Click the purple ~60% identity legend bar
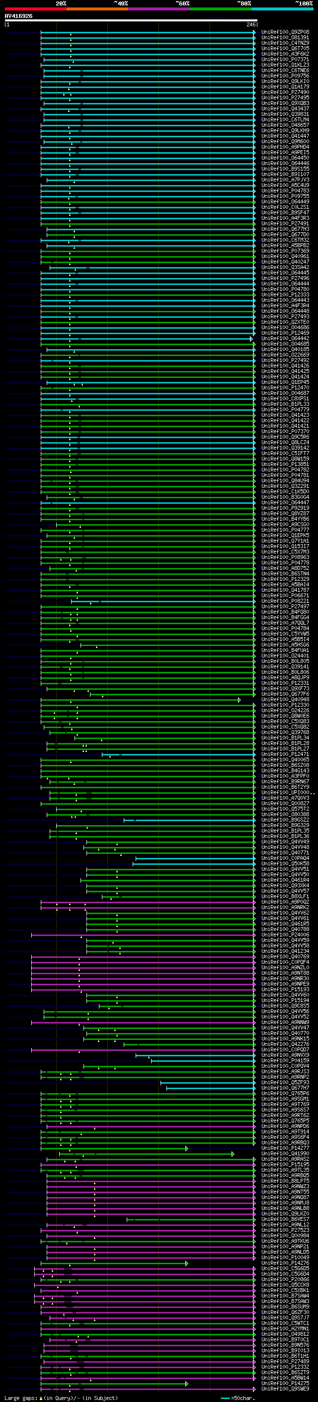The image size is (318, 1402). [x=159, y=9]
